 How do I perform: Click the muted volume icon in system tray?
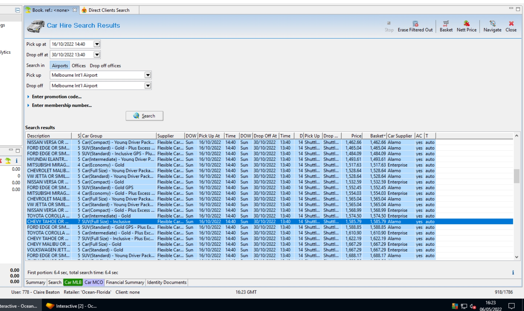pos(473,306)
